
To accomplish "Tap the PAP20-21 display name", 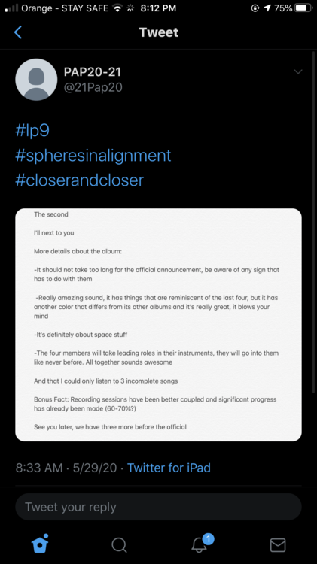I will click(x=92, y=72).
